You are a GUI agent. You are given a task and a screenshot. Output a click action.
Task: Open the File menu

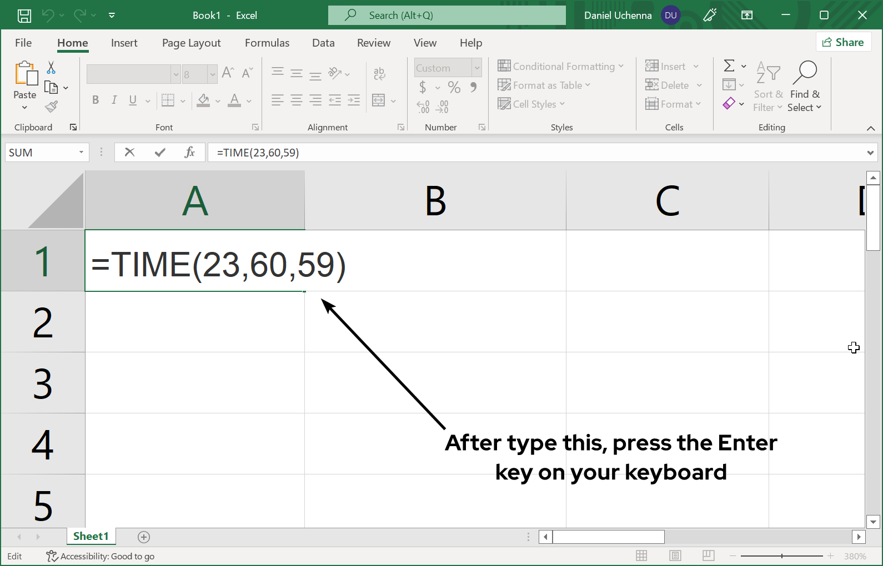coord(23,43)
